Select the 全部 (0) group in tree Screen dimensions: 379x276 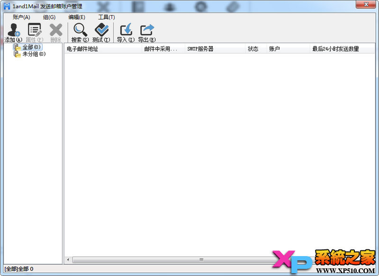click(32, 47)
